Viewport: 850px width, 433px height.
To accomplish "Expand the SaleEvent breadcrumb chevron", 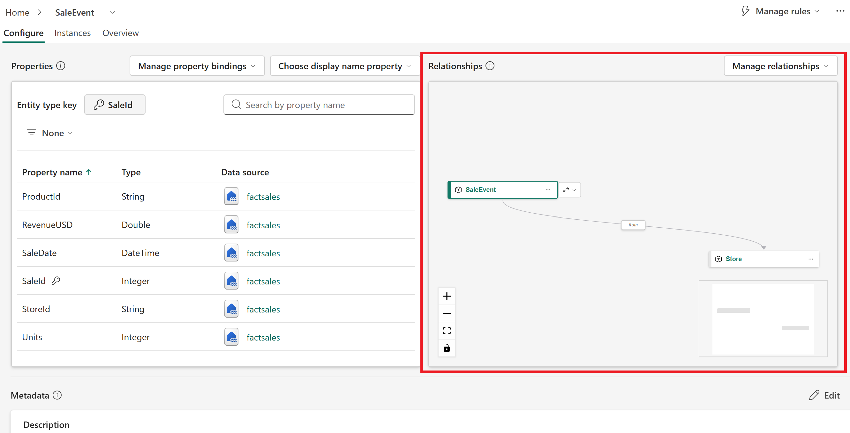I will [113, 12].
